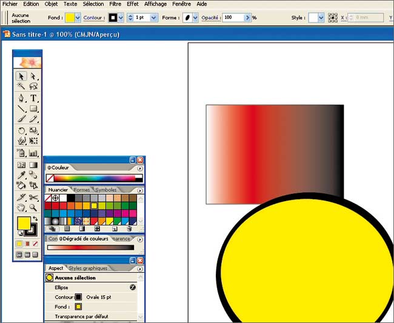Switch to Color paint mode button
The height and width of the screenshot is (323, 394).
click(x=19, y=244)
